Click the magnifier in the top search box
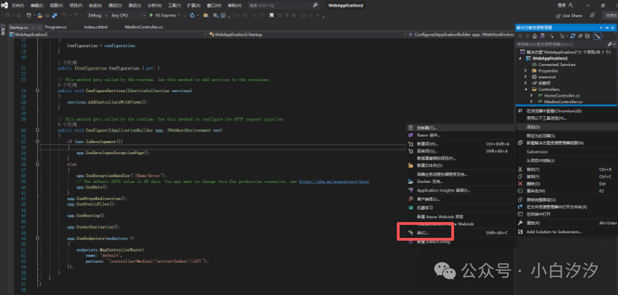 315,6
